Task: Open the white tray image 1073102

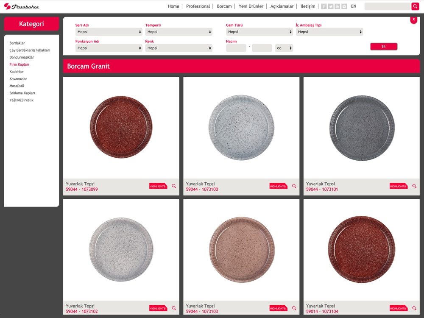Action: tap(121, 249)
